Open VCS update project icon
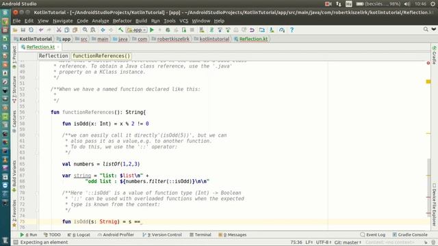 [x=220, y=30]
